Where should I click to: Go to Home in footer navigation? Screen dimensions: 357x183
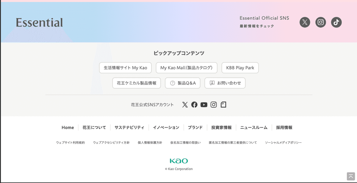pyautogui.click(x=68, y=127)
